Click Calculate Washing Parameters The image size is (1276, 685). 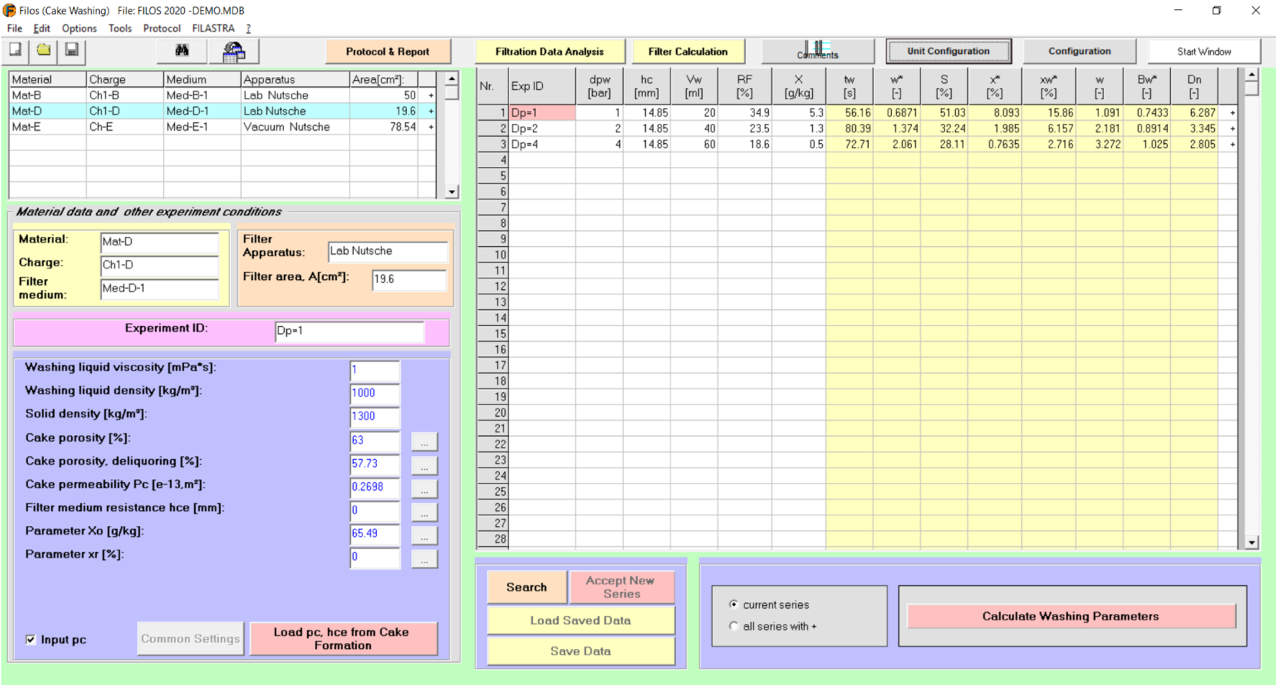pos(1070,616)
